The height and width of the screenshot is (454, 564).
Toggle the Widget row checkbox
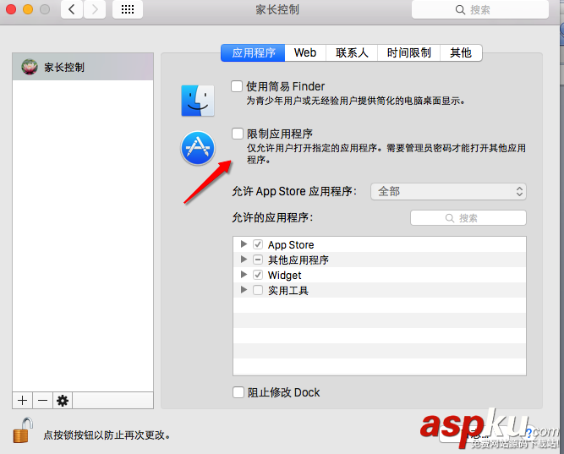point(258,275)
